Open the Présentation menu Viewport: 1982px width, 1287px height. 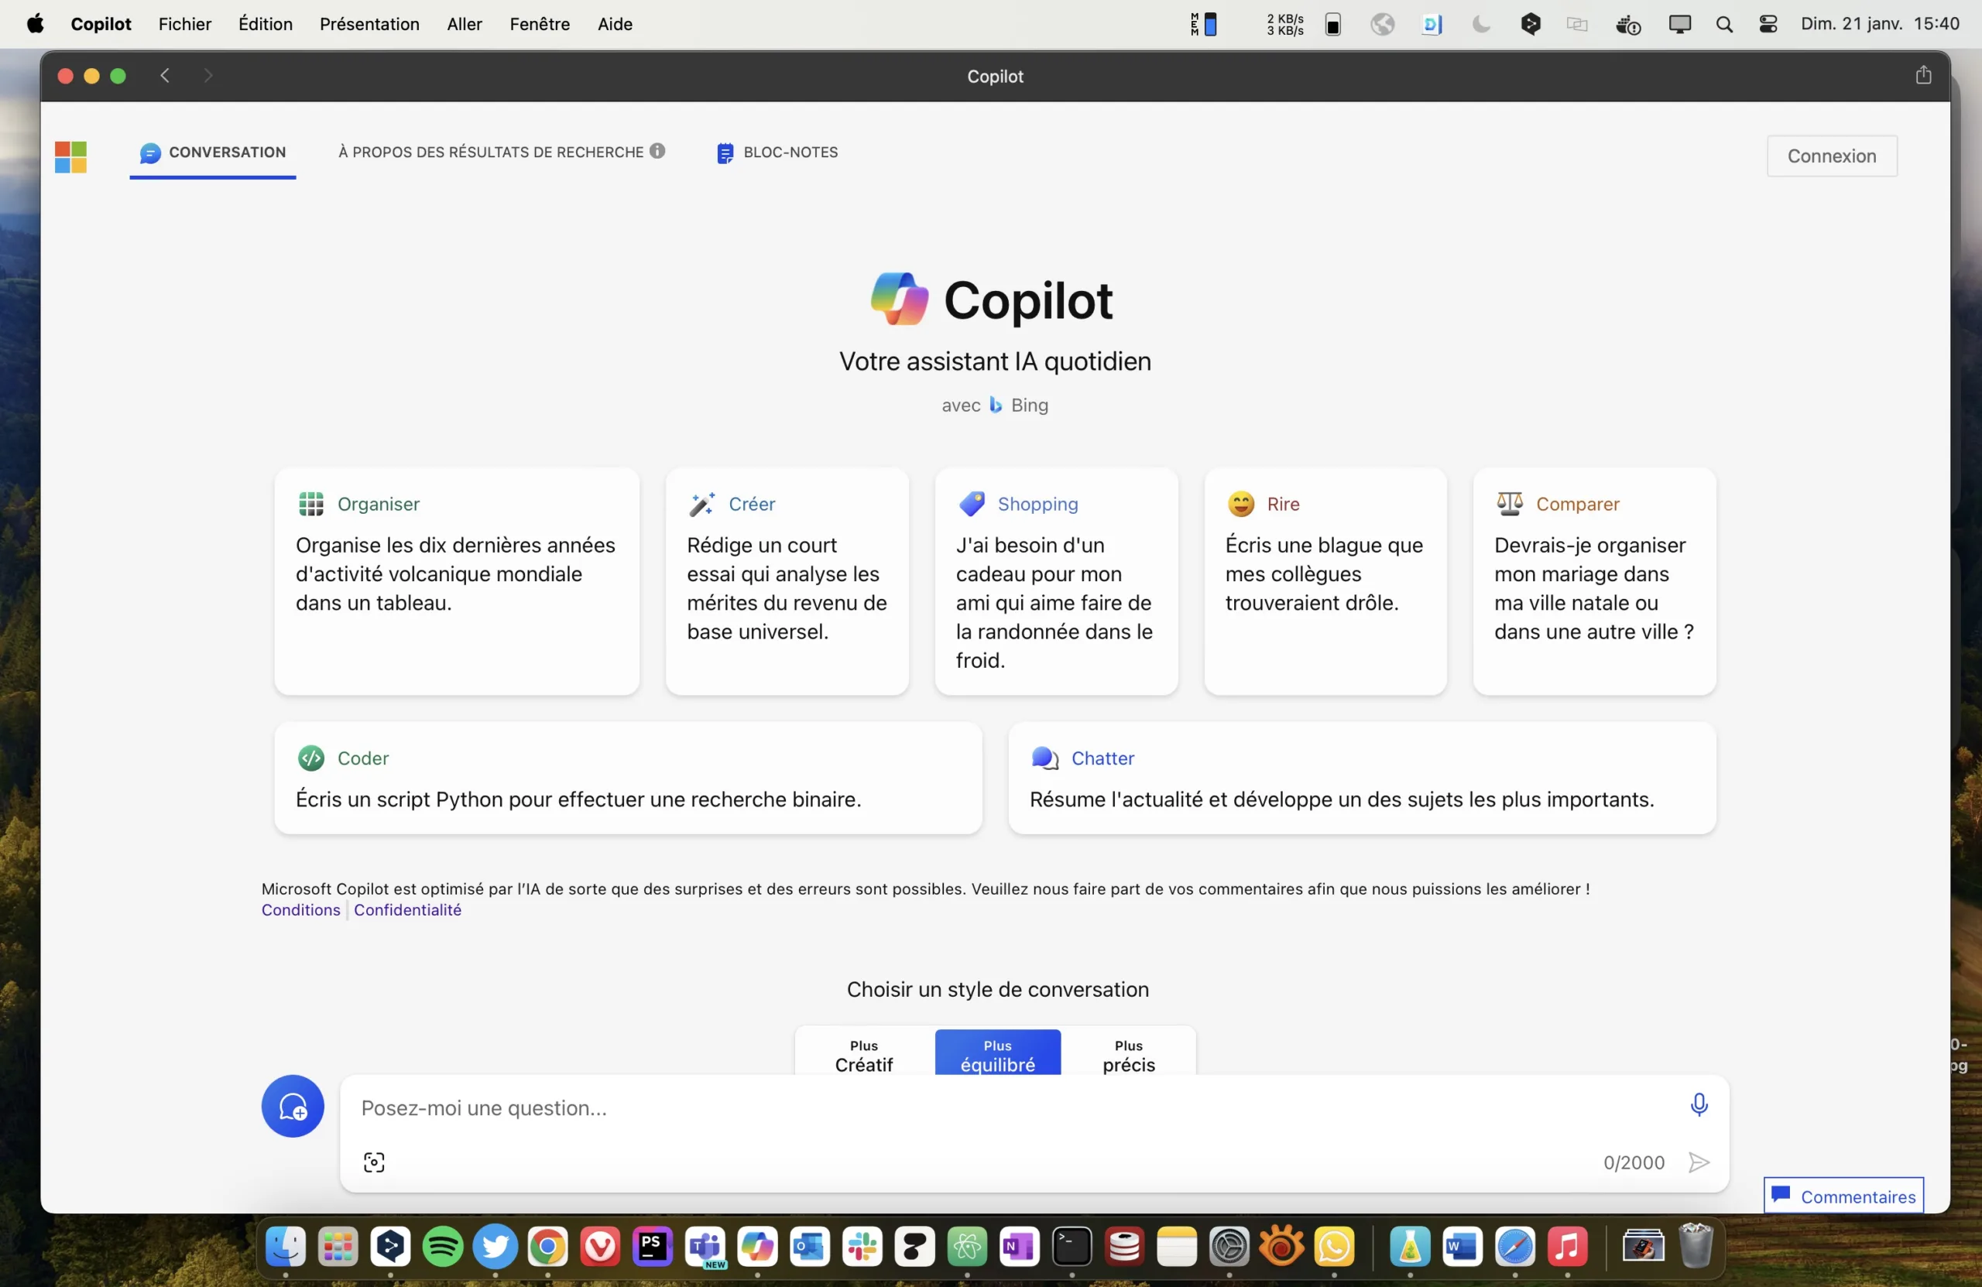click(x=370, y=24)
